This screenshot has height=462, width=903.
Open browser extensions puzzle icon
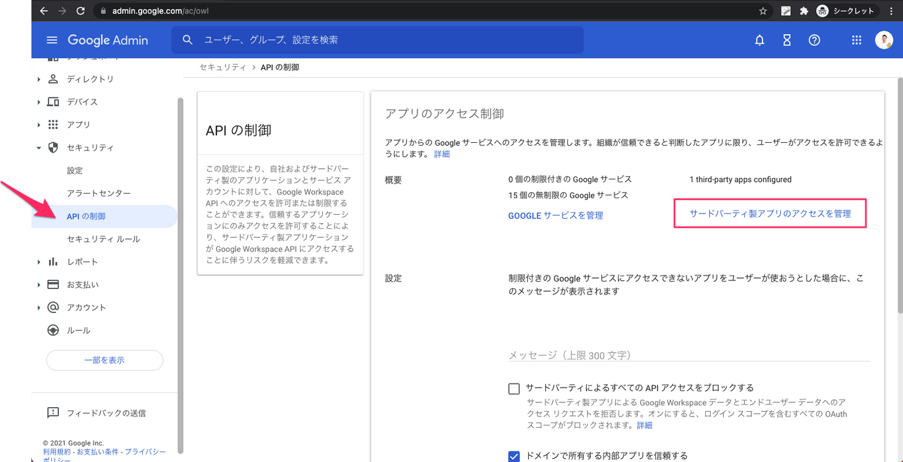point(803,11)
